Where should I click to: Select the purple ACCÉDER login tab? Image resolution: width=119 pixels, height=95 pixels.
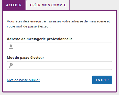(x=14, y=5)
